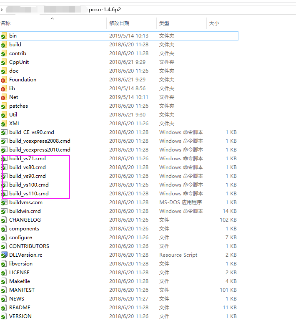Click the build_vcexpress2010.cmd script icon
Screen dimensions: 296x326
click(4, 150)
